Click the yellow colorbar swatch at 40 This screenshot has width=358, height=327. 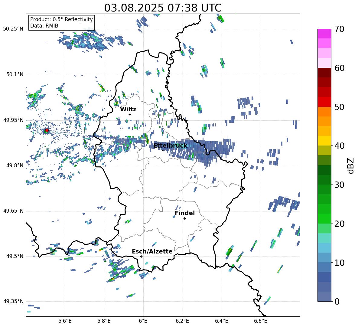[x=324, y=141]
